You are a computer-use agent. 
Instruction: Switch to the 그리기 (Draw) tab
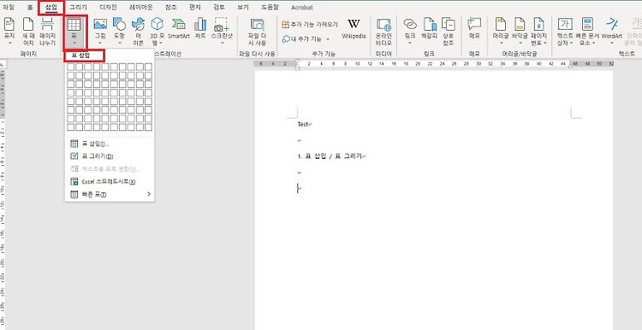(x=78, y=8)
